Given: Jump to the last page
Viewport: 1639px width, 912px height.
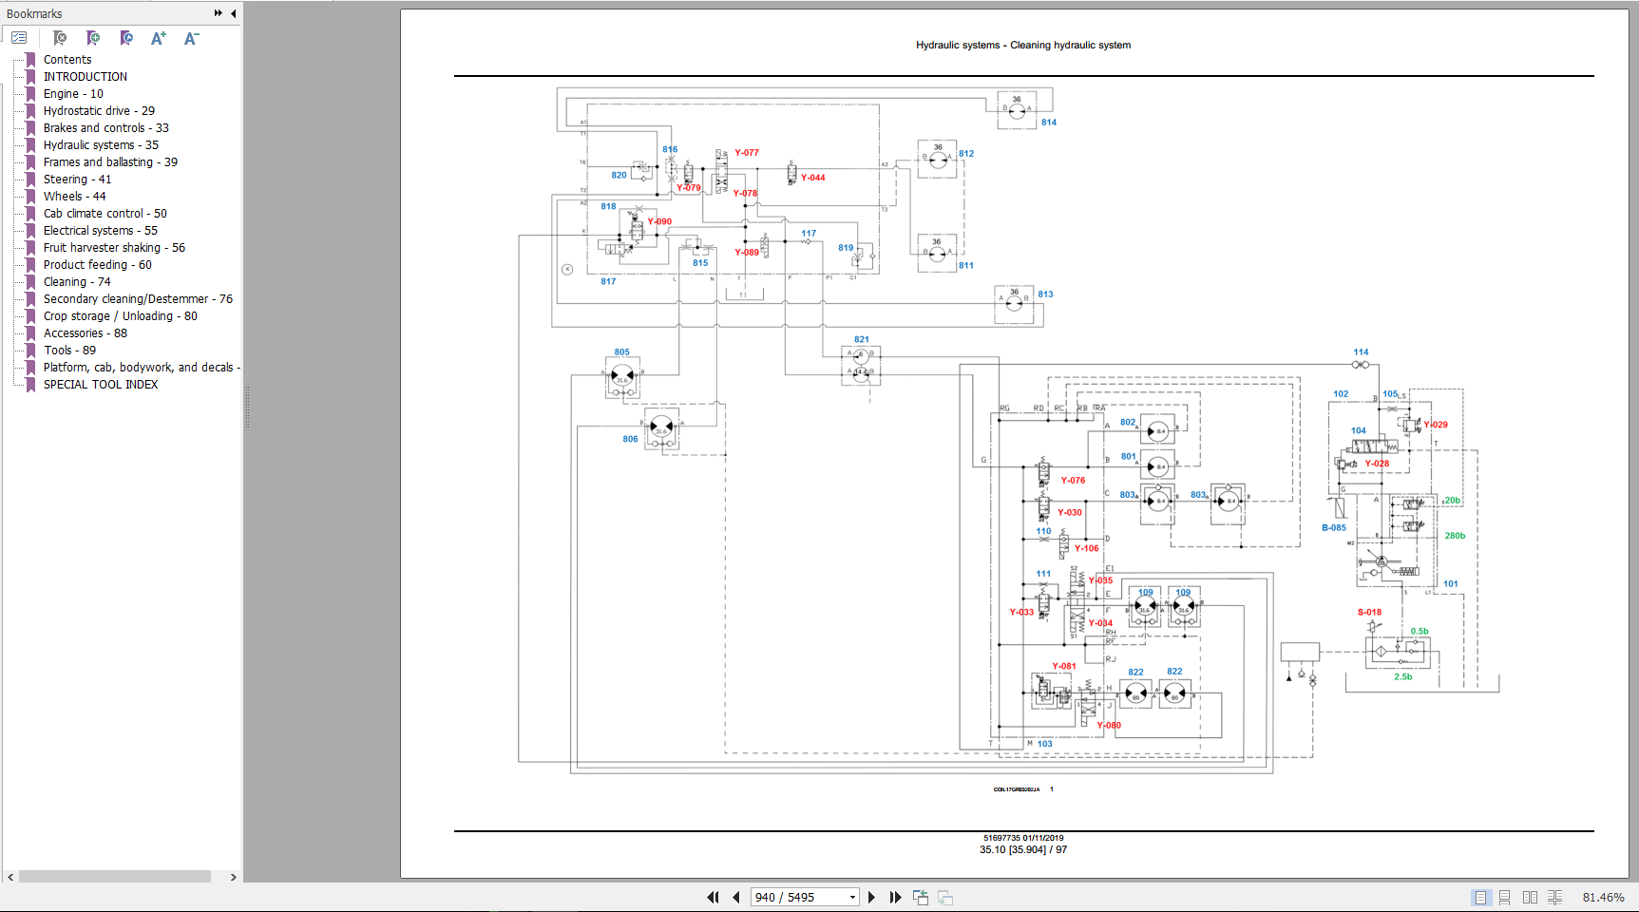Looking at the screenshot, I should click(x=895, y=897).
